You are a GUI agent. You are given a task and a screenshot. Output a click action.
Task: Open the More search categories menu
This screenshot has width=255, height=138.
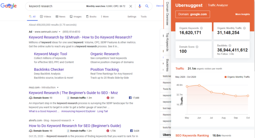(x=105, y=17)
